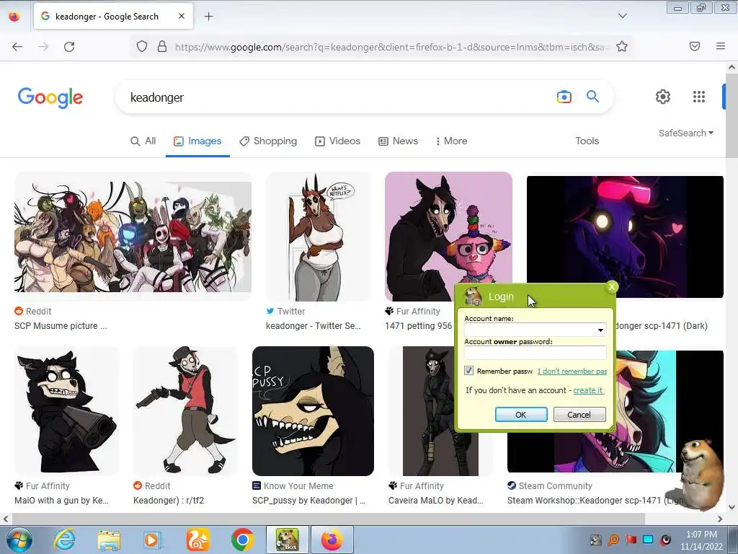This screenshot has height=554, width=738.
Task: Expand the SafeSearch dropdown
Action: (686, 133)
